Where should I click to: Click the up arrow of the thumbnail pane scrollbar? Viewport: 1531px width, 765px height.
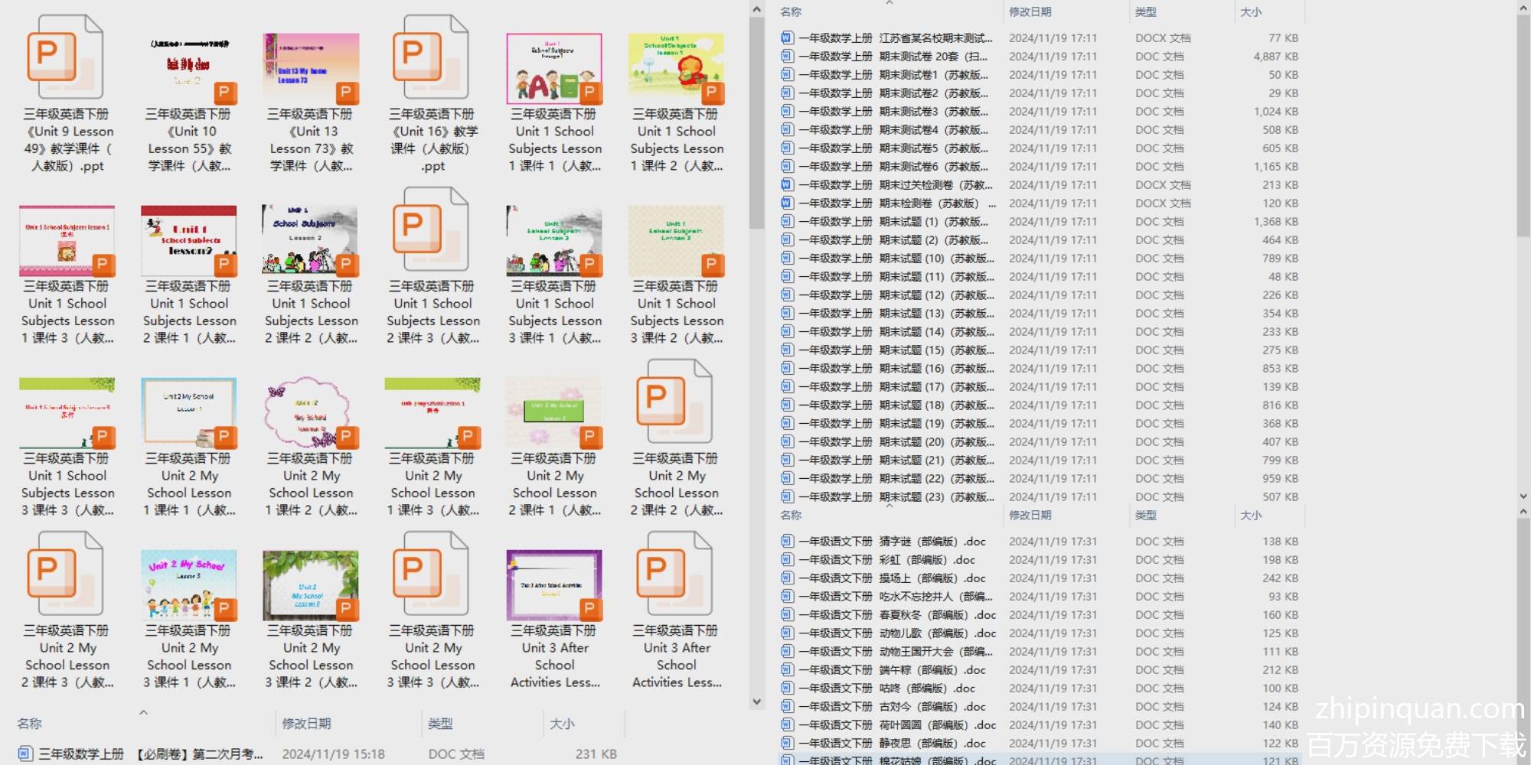tap(757, 10)
